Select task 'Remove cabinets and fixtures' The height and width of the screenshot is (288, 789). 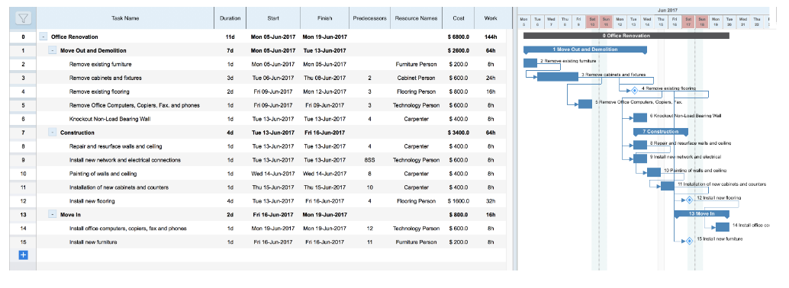(105, 78)
